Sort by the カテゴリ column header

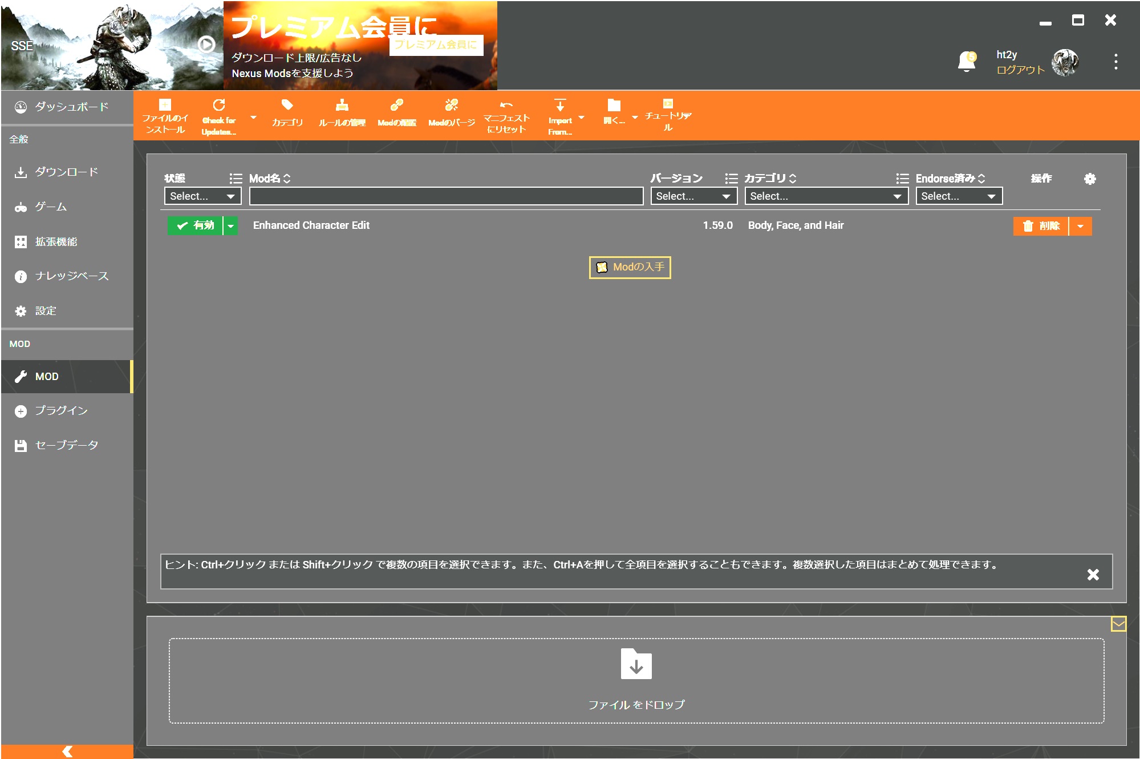point(770,179)
